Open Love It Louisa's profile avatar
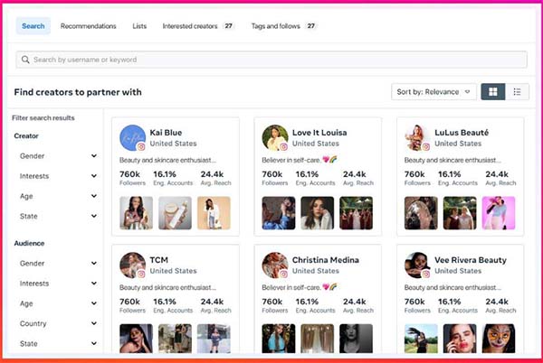Image resolution: width=543 pixels, height=363 pixels. tap(275, 138)
